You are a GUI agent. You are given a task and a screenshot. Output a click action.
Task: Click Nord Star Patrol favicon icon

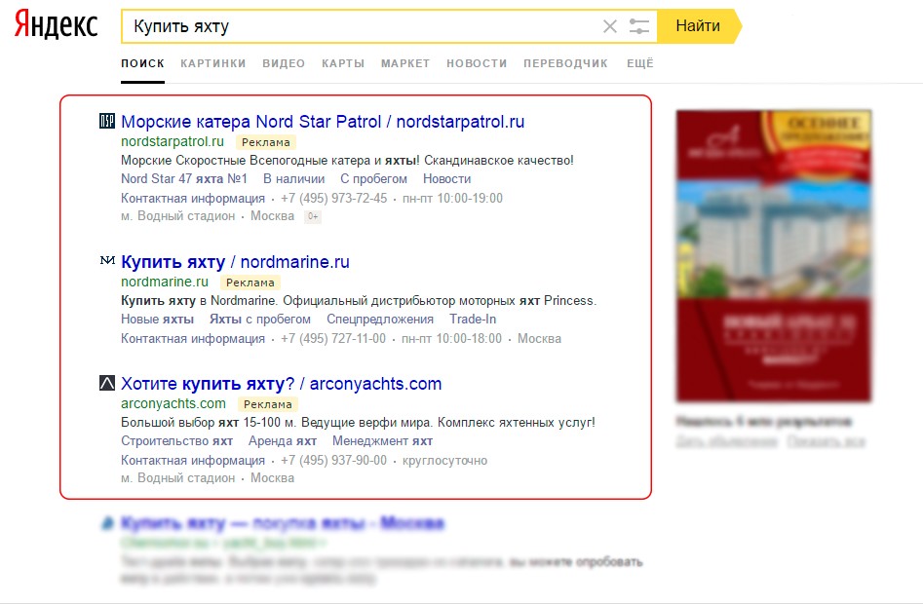coord(107,122)
